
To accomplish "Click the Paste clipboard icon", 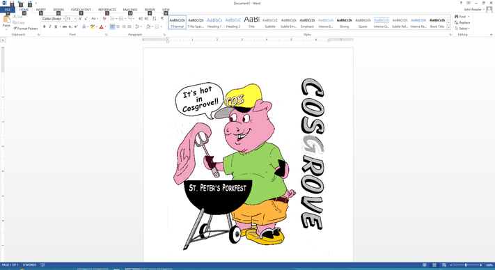I will click(x=6, y=20).
